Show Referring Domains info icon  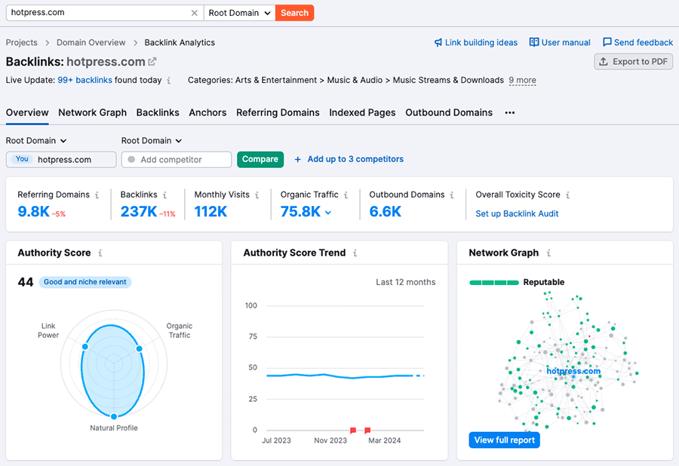tap(97, 195)
